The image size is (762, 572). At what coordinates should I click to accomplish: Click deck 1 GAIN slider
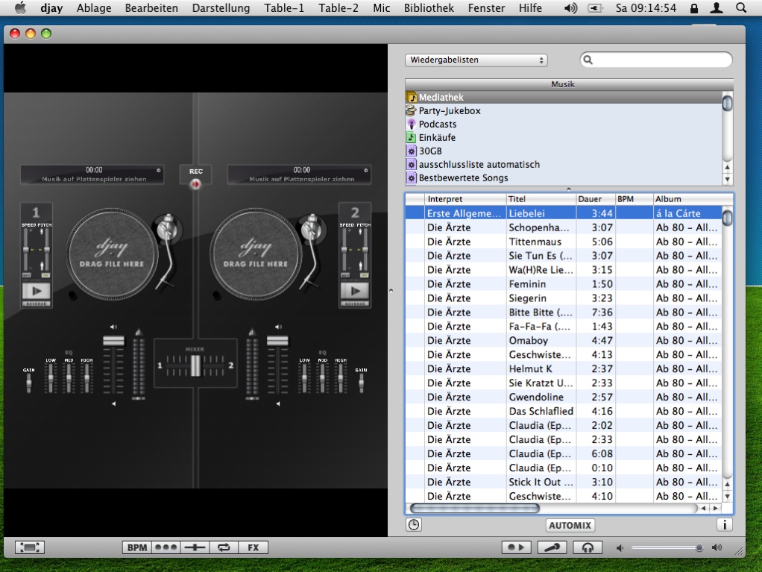pos(29,383)
